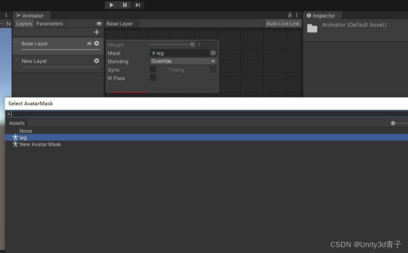Switch to the Layers tab
408x253 pixels.
tap(24, 24)
